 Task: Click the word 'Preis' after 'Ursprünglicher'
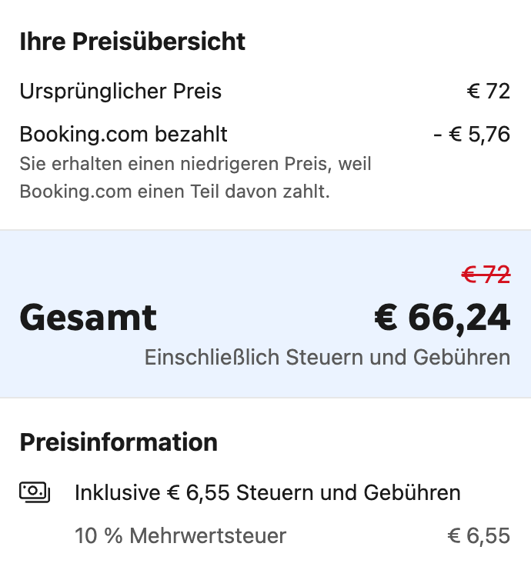[x=197, y=92]
